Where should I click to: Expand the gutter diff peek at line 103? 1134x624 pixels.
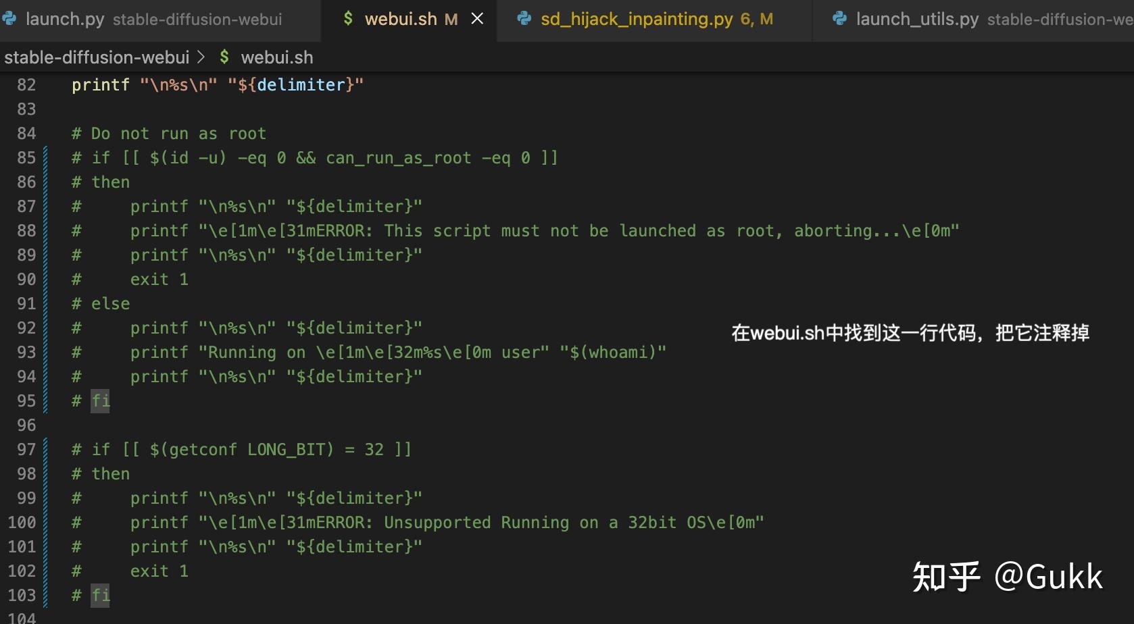pos(44,595)
